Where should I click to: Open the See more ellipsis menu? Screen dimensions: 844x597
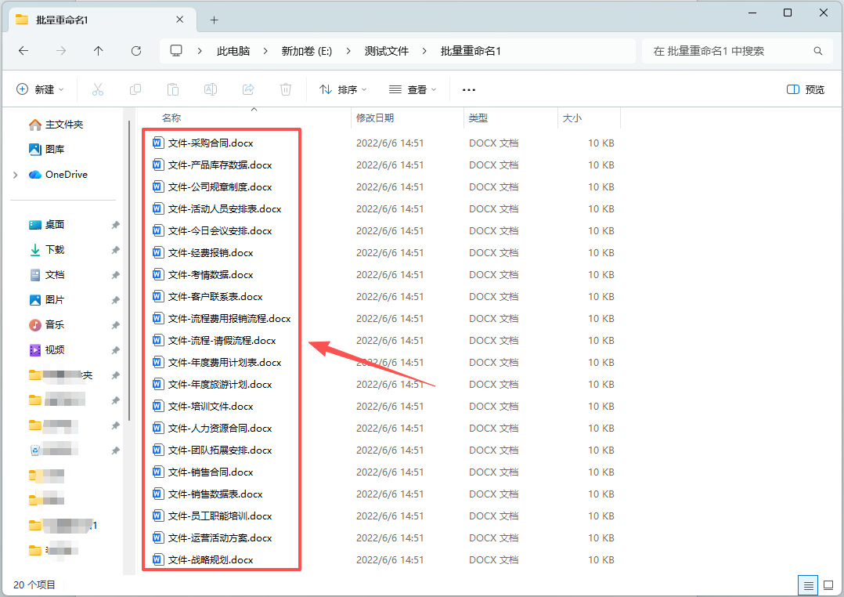tap(469, 89)
